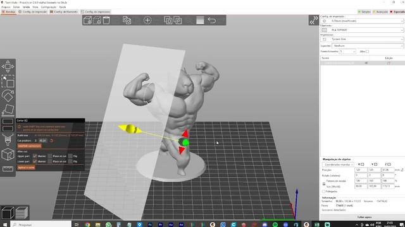Open variable layer height tool
The width and height of the screenshot is (405, 227).
click(x=200, y=20)
